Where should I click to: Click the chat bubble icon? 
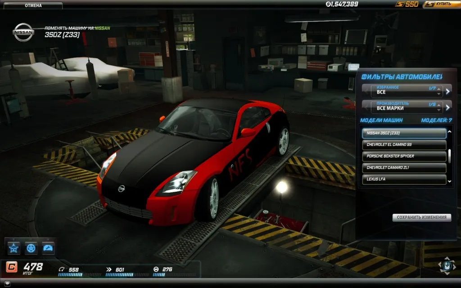pos(7,283)
